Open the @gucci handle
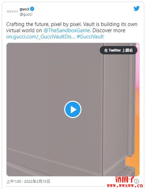Screen dimensions: 146x189 point(26,14)
